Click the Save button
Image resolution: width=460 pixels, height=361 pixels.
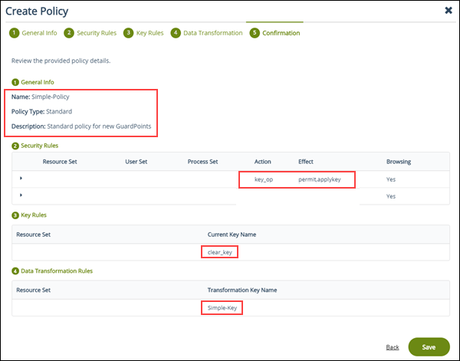[x=429, y=347]
